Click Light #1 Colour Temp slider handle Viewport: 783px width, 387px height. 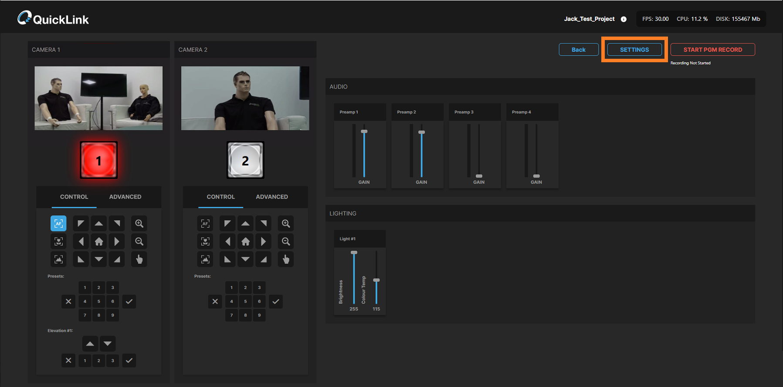[x=376, y=280]
